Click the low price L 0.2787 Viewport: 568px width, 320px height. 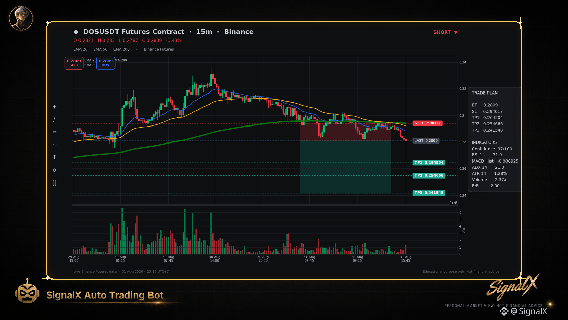128,40
